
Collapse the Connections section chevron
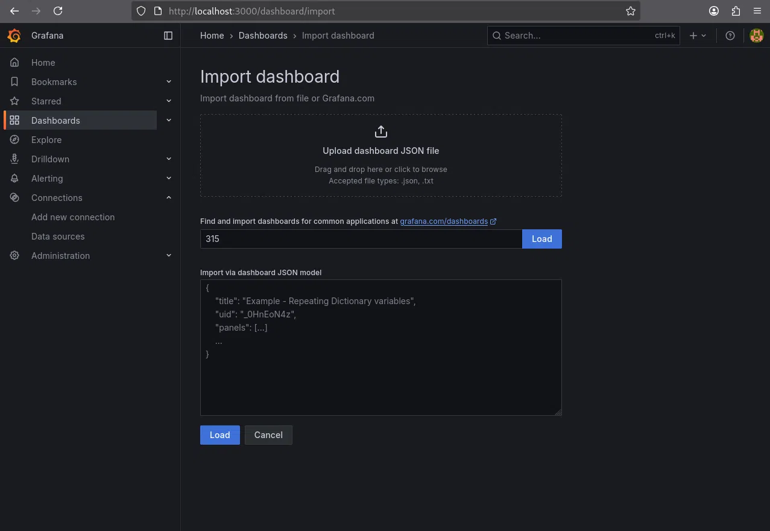tap(169, 198)
